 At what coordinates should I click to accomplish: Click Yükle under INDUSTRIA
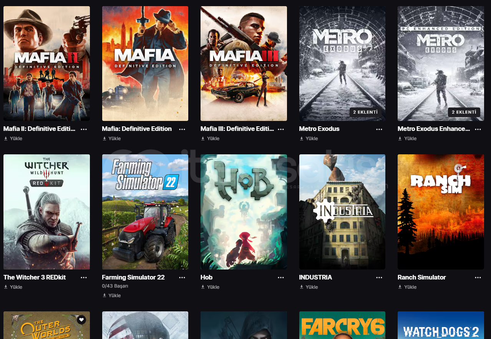tap(309, 287)
